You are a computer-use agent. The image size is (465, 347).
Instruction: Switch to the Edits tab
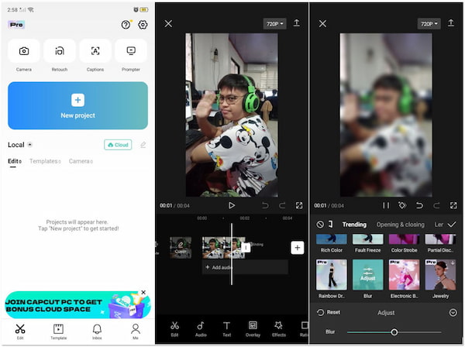14,161
